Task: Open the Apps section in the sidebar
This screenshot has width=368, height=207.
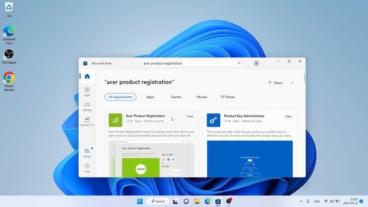Action: pos(87,92)
